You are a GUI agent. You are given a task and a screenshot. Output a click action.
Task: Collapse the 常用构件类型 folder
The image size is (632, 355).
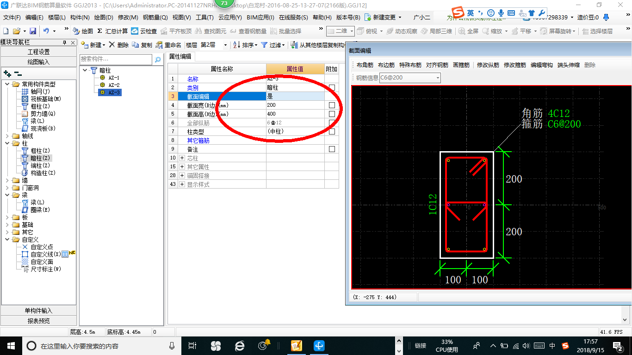[x=7, y=84]
